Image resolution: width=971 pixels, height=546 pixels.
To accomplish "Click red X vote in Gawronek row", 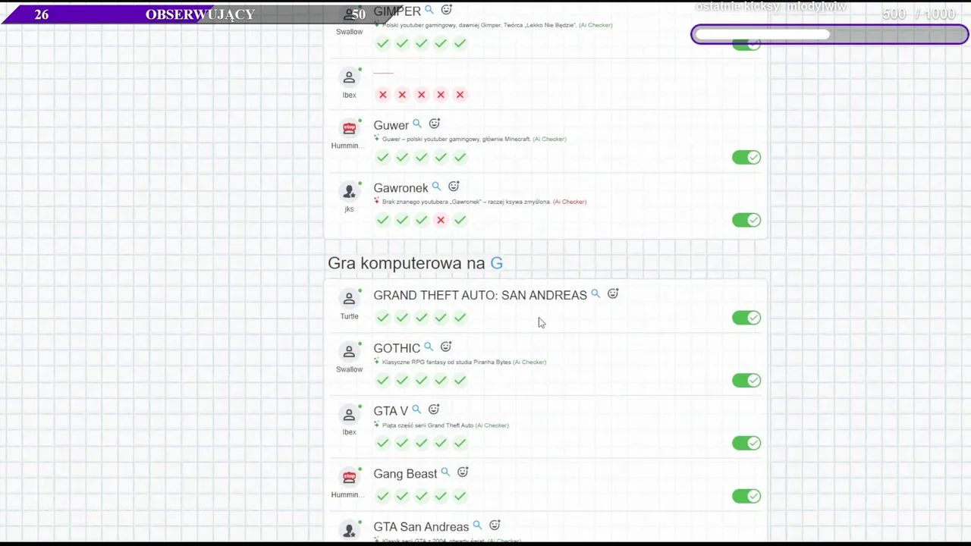I will point(441,220).
